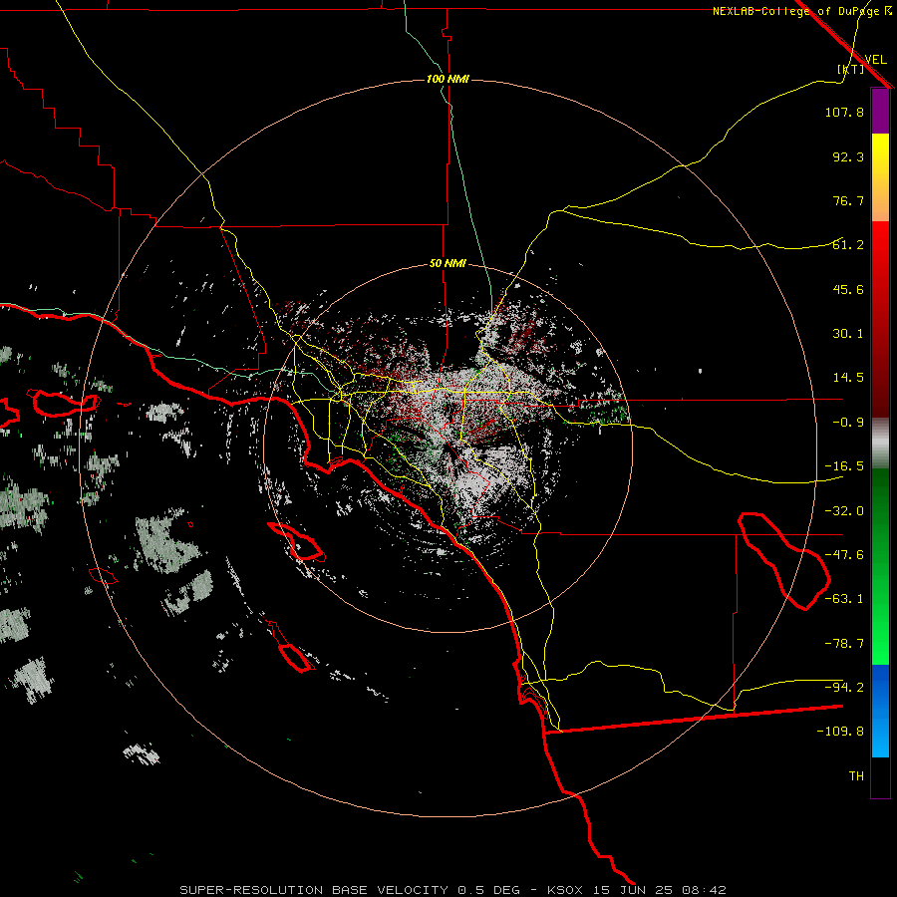The height and width of the screenshot is (897, 897).
Task: Click the -32.0 velocity scale value
Action: pyautogui.click(x=844, y=511)
